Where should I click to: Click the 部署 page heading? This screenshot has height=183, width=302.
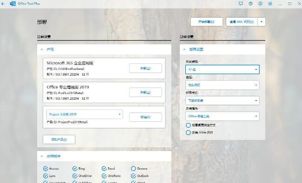42,22
